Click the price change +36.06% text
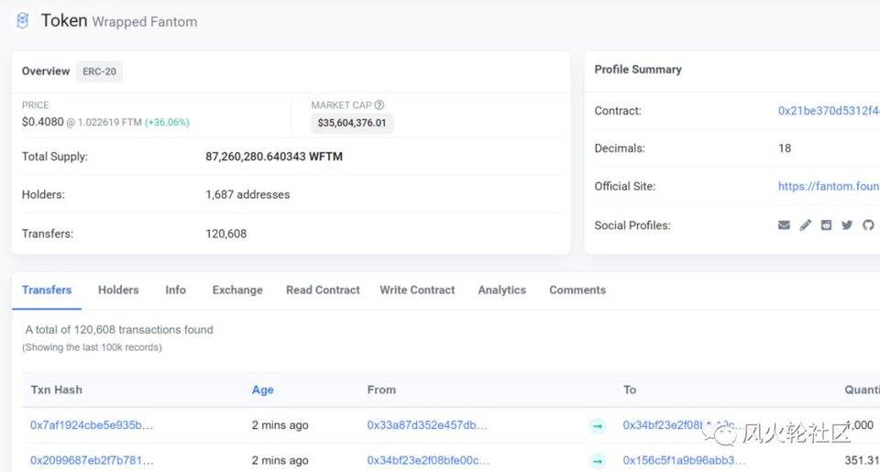This screenshot has width=880, height=472. click(x=167, y=122)
